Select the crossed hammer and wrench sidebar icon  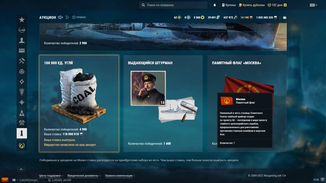[x=22, y=61]
